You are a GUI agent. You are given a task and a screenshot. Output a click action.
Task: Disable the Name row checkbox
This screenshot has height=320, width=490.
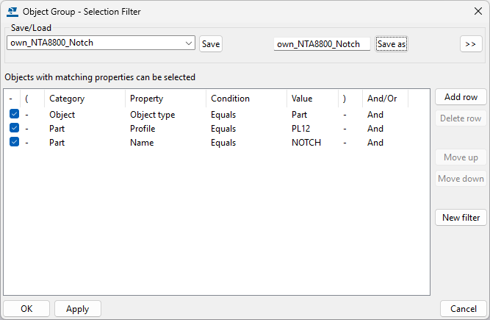tap(15, 143)
